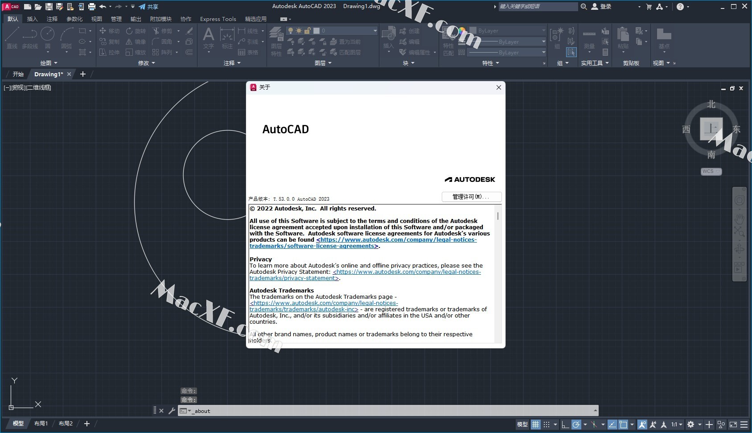Open the privacy-statement link
The width and height of the screenshot is (752, 433).
(x=365, y=275)
